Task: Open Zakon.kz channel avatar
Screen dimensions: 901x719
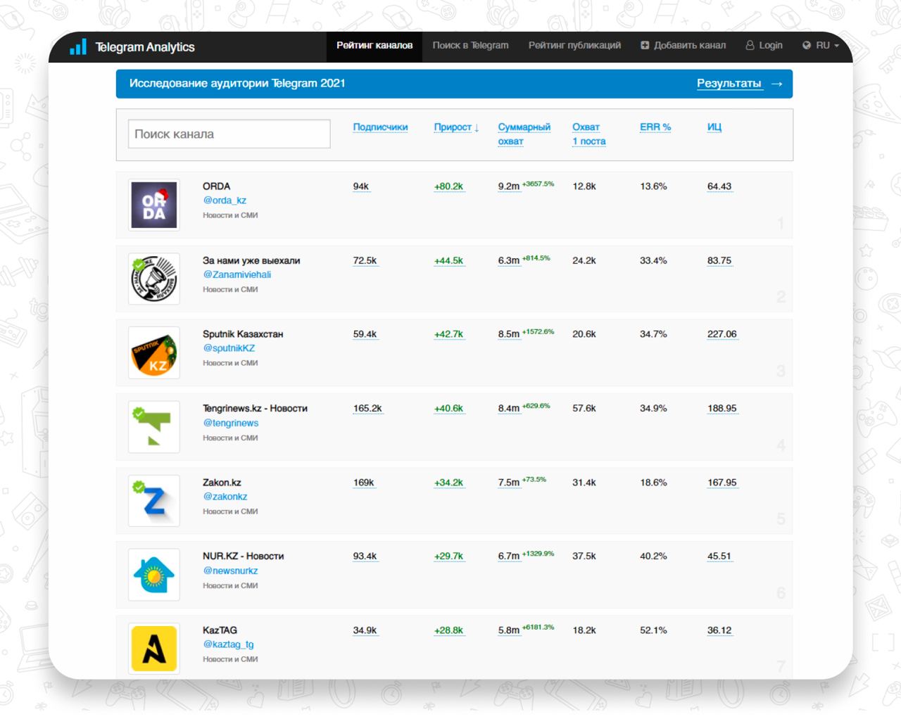Action: pos(154,501)
